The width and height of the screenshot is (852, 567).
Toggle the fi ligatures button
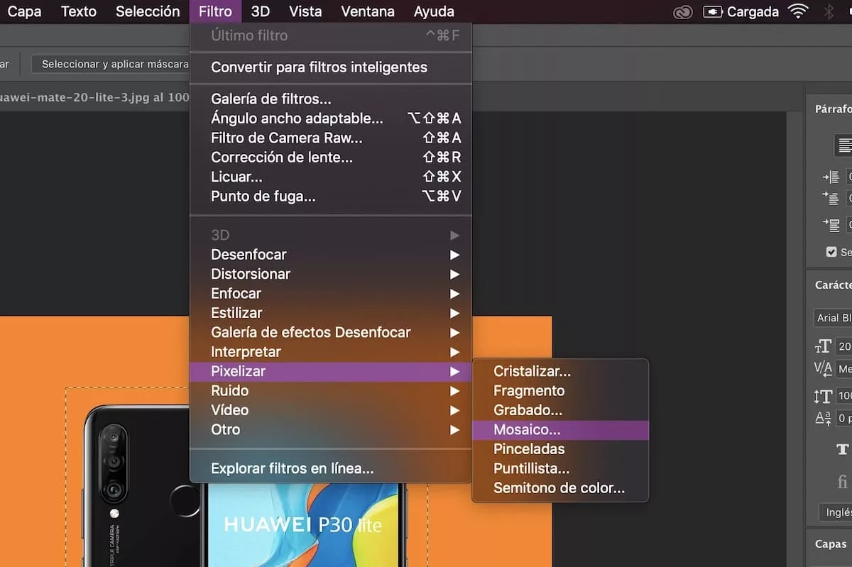click(x=843, y=483)
